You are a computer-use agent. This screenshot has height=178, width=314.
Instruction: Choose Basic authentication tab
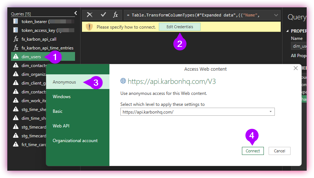pyautogui.click(x=78, y=111)
